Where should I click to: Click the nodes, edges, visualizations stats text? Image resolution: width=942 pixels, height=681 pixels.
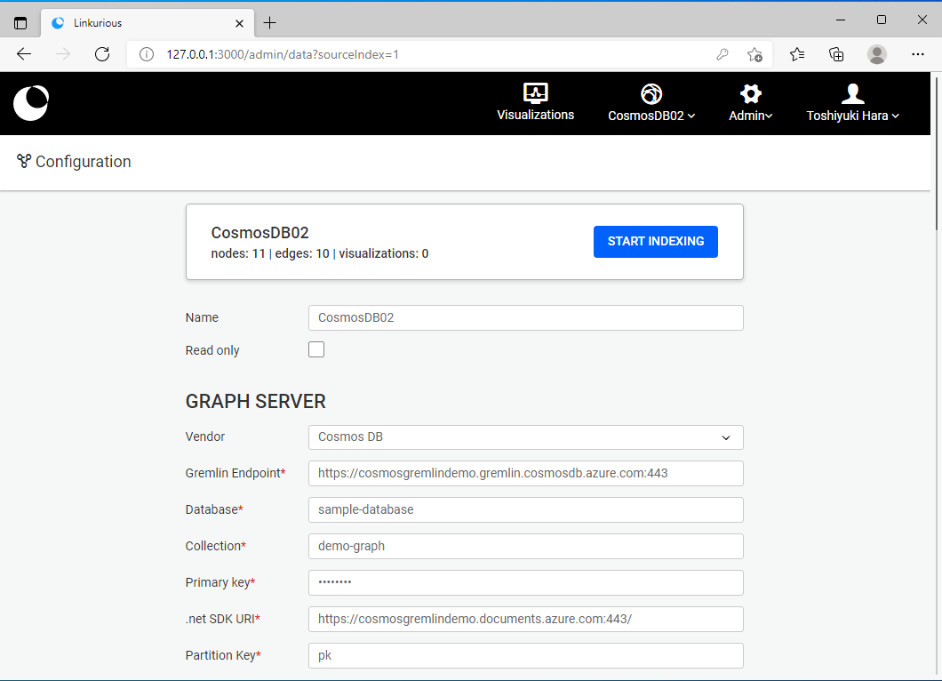click(x=320, y=253)
